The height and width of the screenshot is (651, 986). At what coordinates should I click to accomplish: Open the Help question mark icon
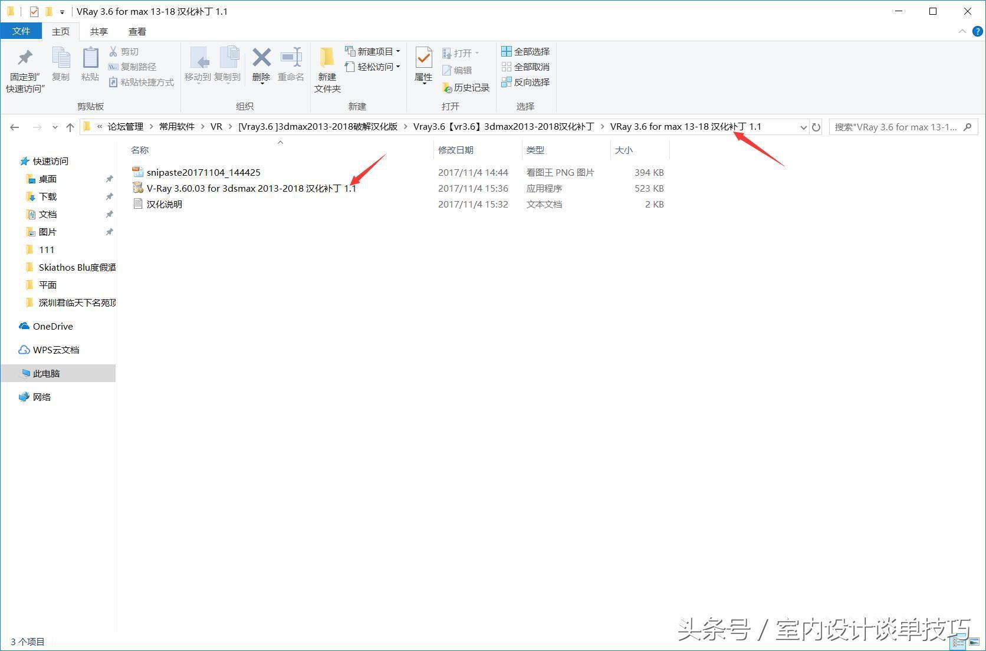[x=977, y=31]
